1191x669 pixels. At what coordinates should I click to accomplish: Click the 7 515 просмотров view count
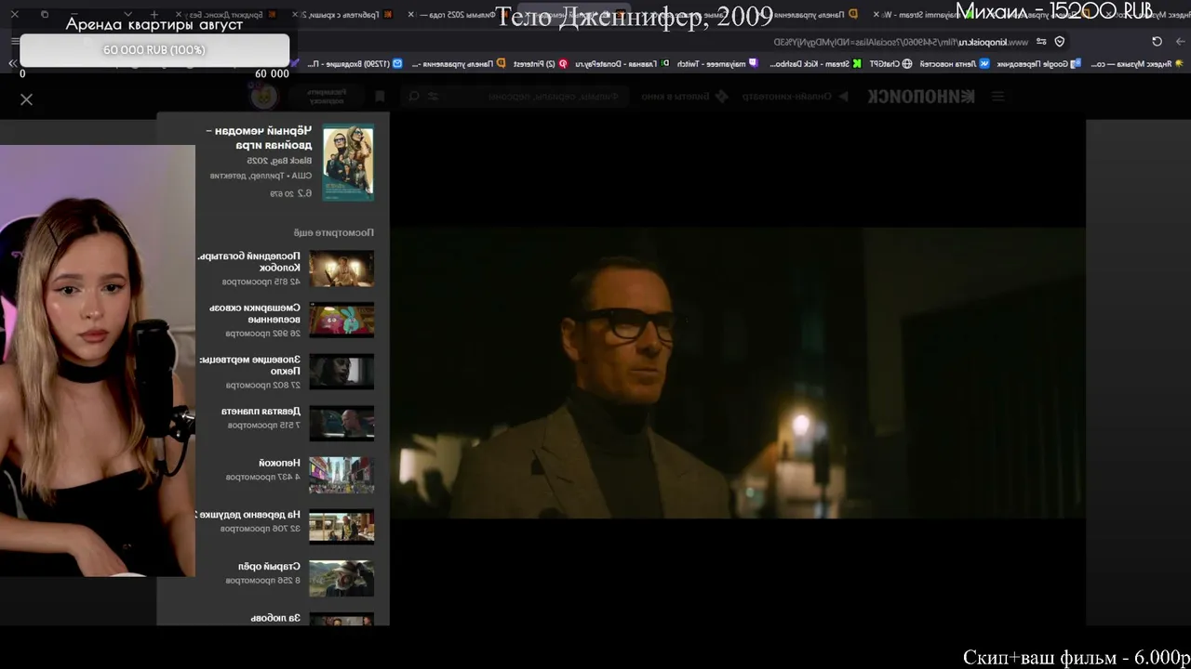point(264,426)
